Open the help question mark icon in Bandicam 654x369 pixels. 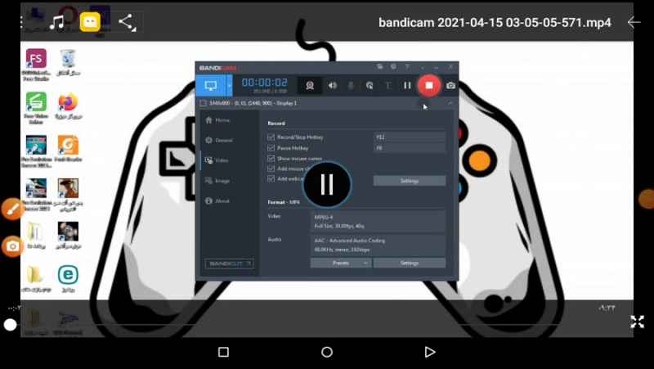click(407, 67)
